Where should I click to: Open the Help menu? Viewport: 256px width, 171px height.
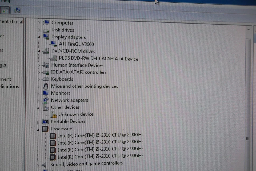tap(6, 1)
